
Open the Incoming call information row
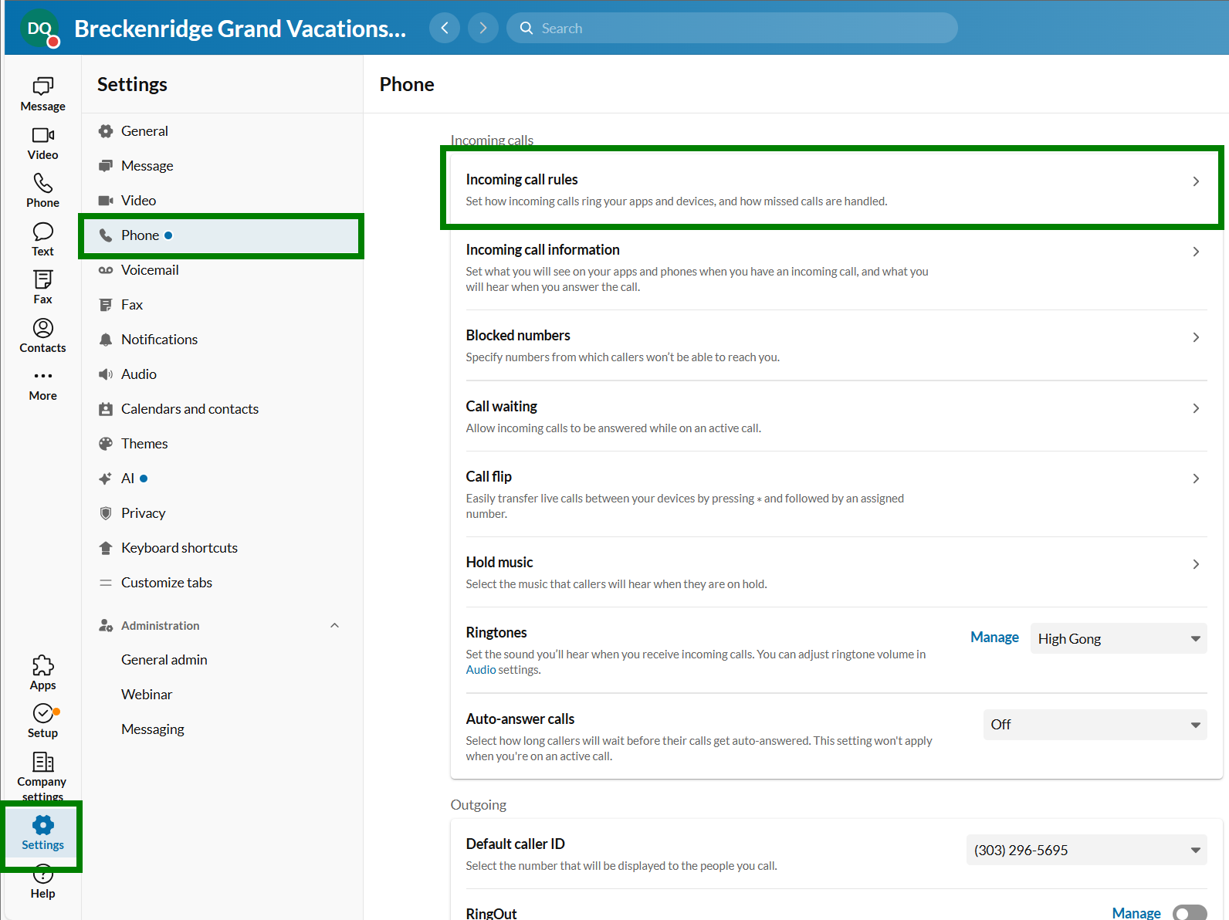tap(836, 267)
